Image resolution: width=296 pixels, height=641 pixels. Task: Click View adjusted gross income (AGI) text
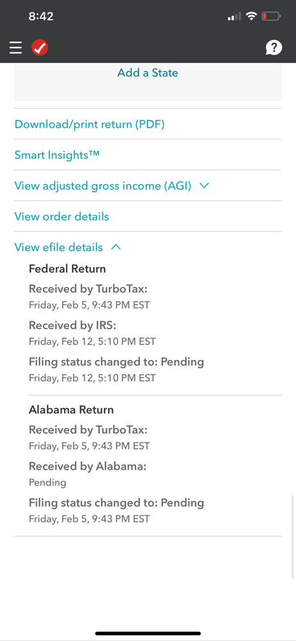pos(103,185)
